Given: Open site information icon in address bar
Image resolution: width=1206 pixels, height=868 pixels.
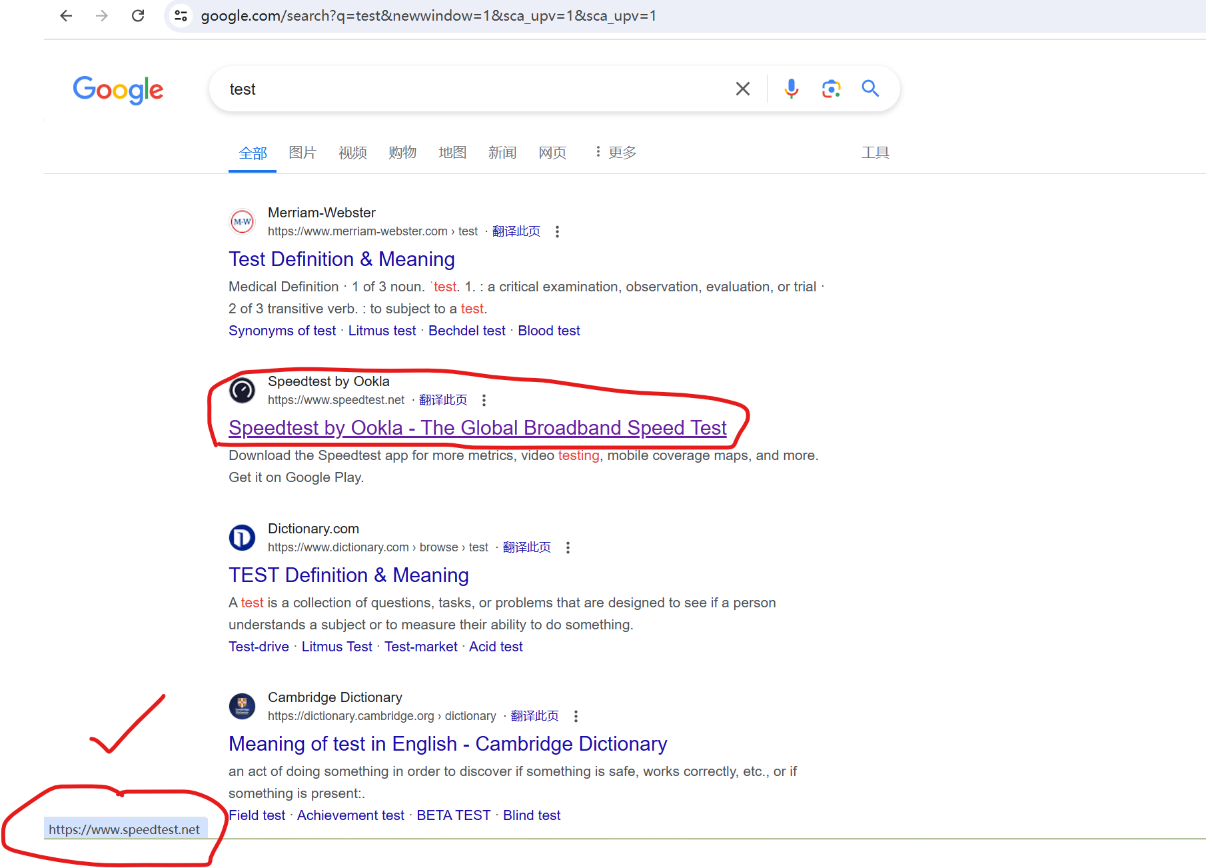Looking at the screenshot, I should (181, 16).
